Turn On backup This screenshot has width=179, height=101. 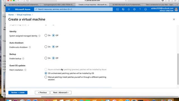pyautogui.click(x=46, y=58)
